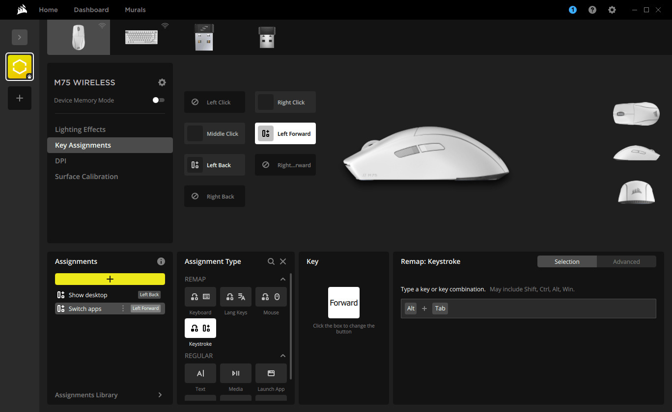Switch to Advanced tab
This screenshot has height=412, width=672.
pyautogui.click(x=626, y=261)
